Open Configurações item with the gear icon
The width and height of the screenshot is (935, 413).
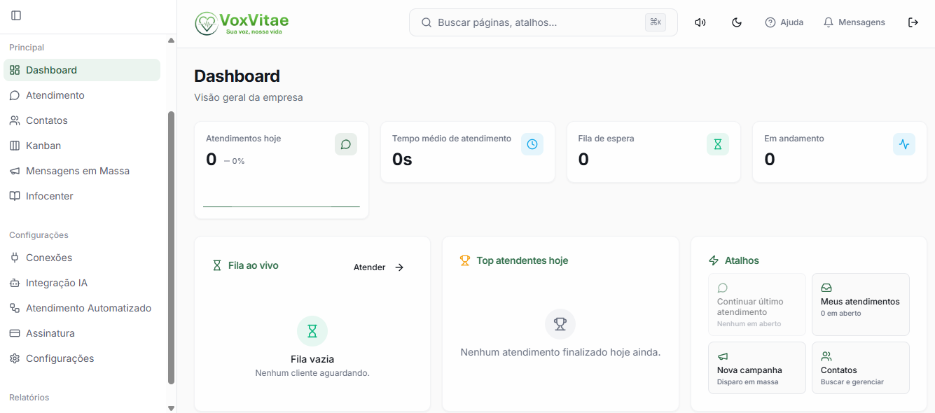tap(82, 358)
